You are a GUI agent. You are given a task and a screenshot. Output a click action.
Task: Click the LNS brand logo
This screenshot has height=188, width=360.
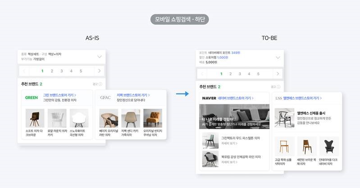278,98
